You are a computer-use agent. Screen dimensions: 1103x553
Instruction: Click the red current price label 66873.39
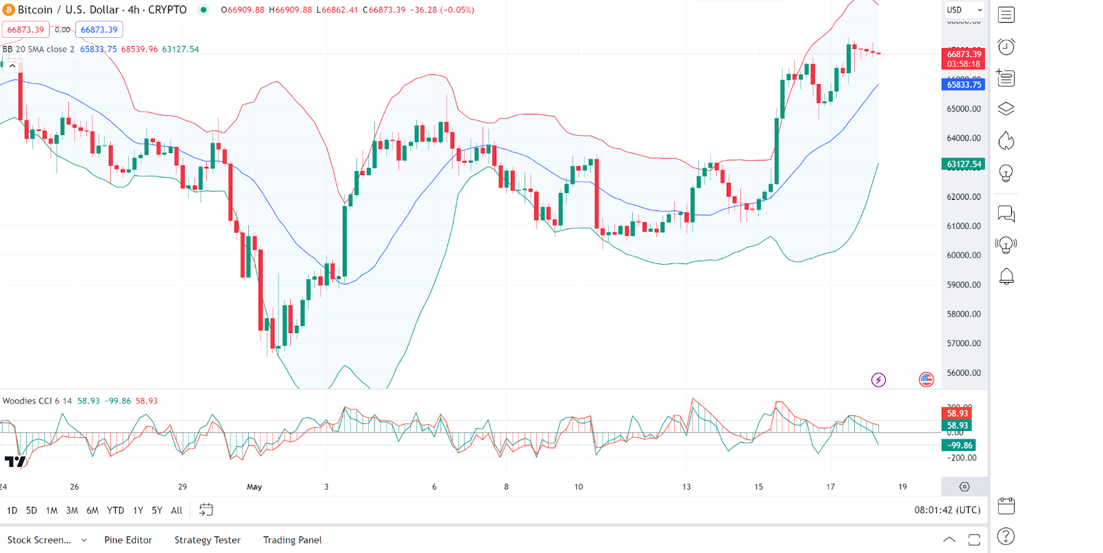click(x=963, y=59)
